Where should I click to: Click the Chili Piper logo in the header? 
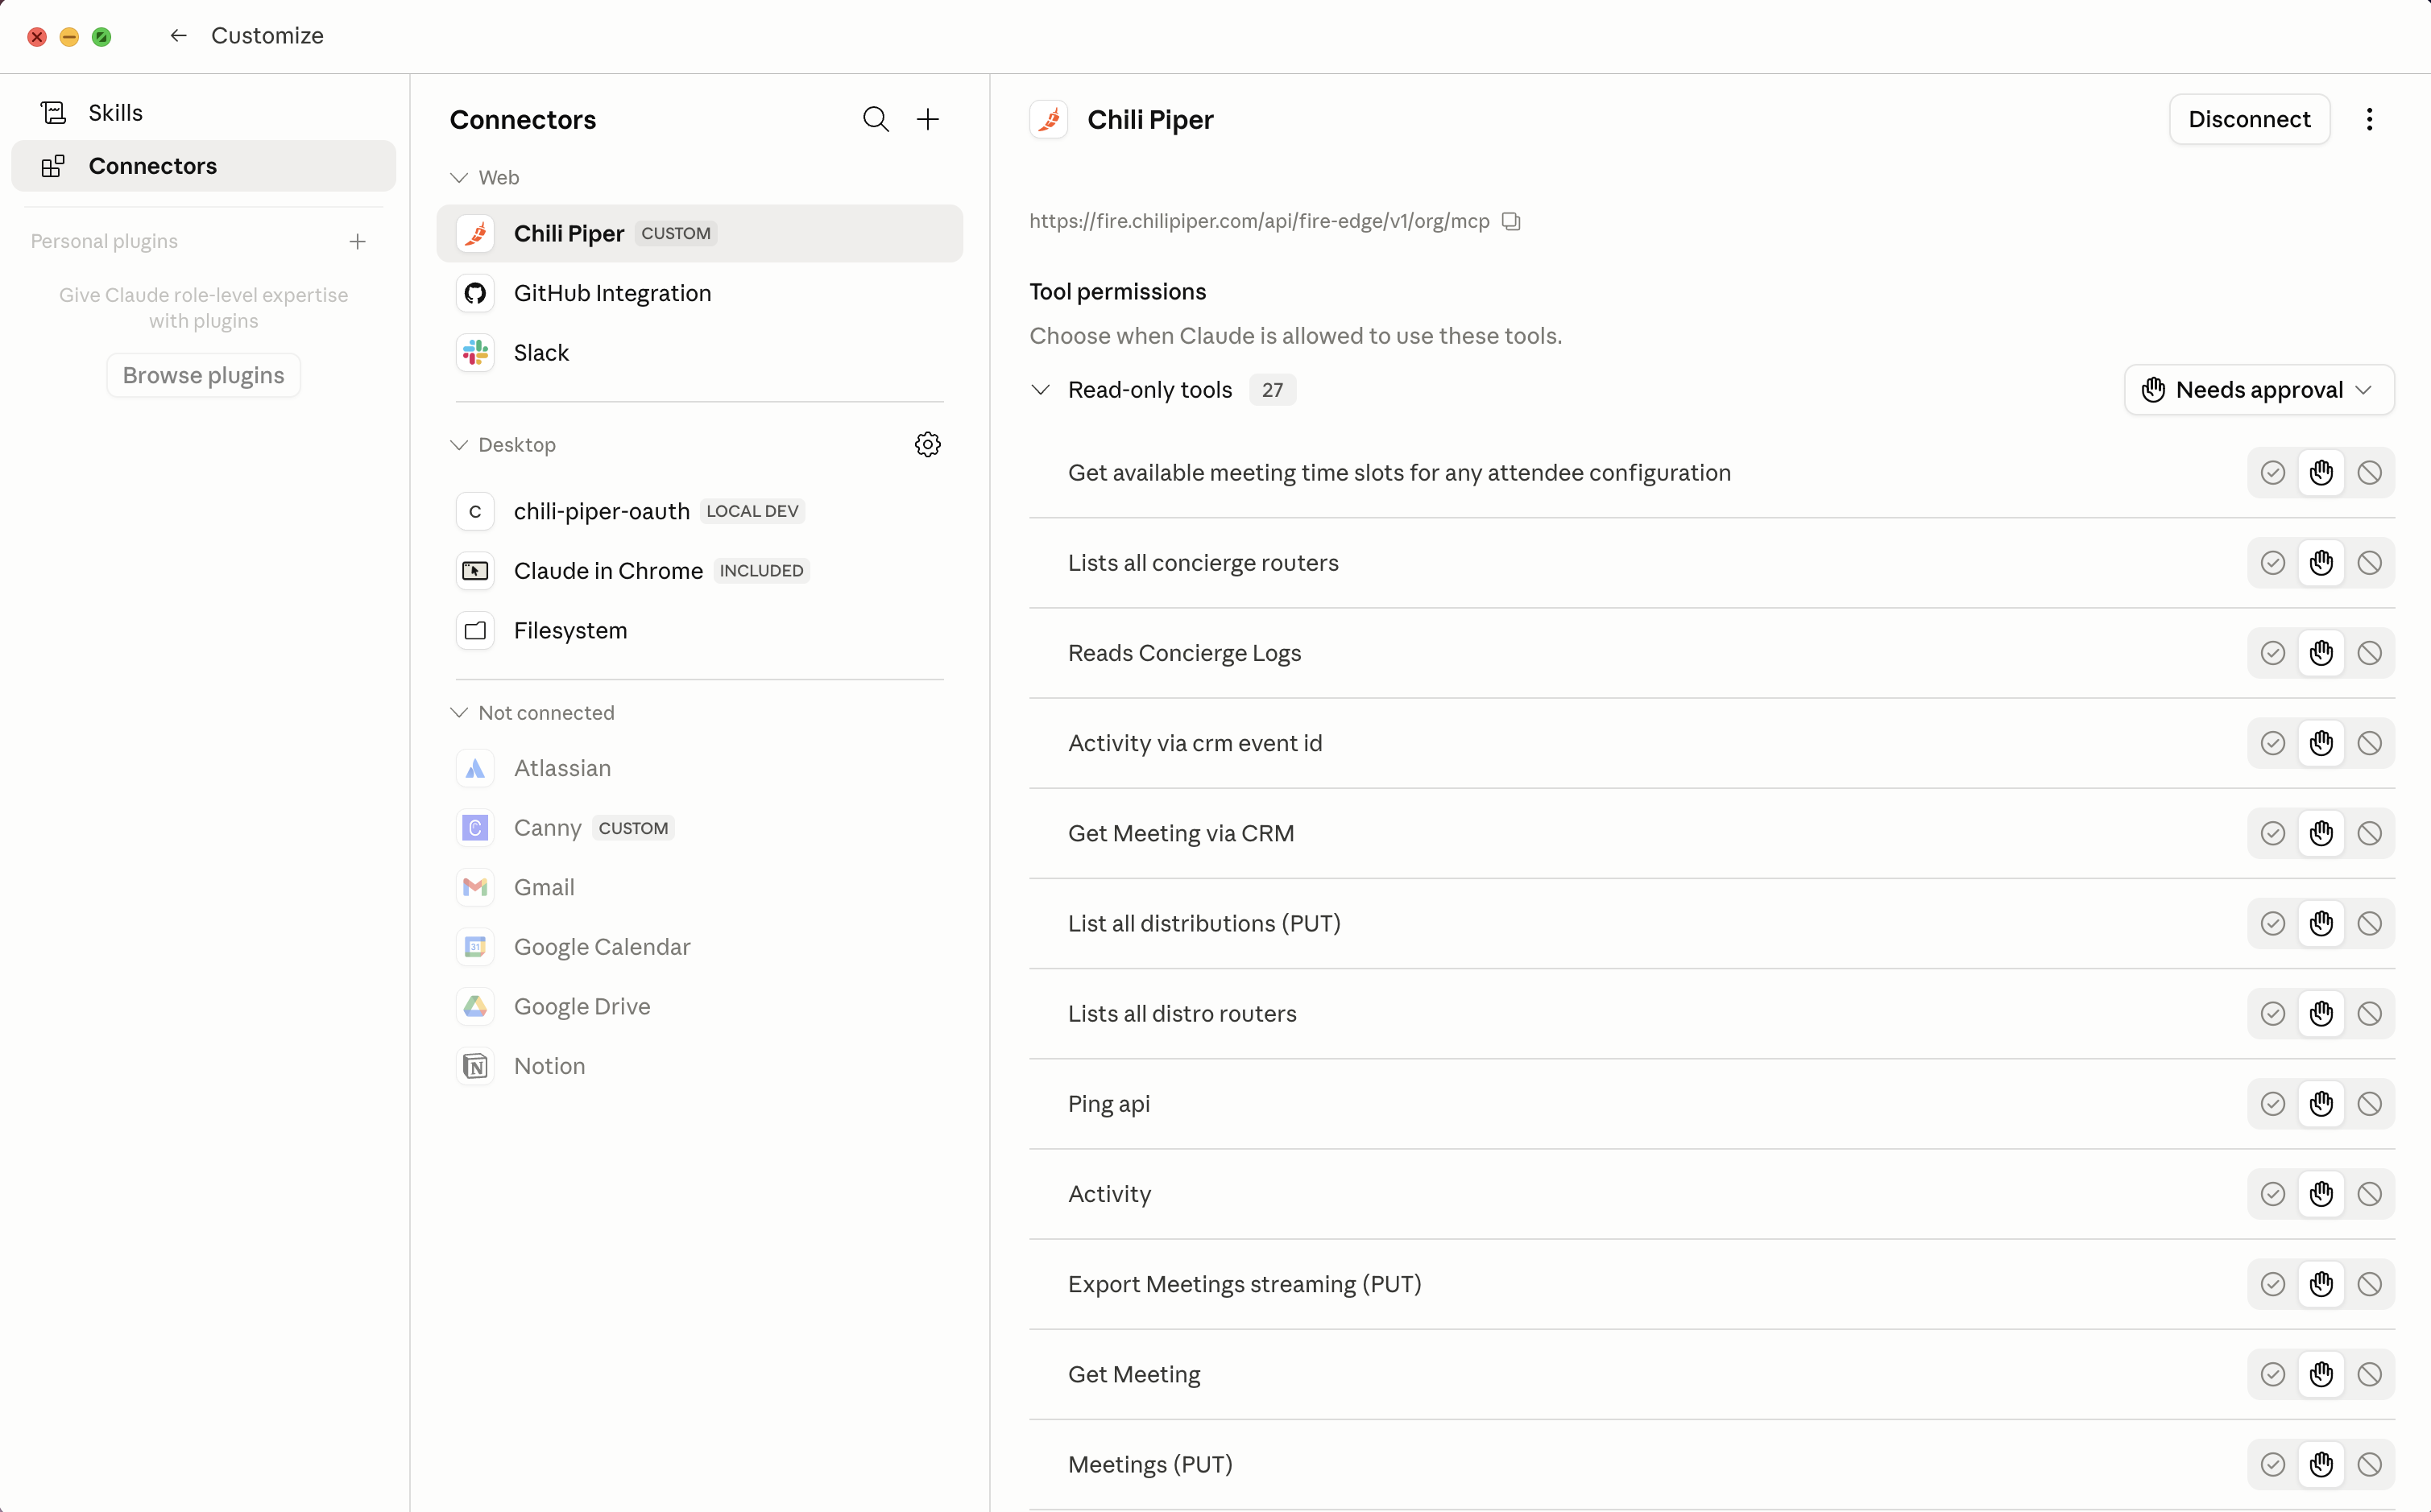(1049, 120)
